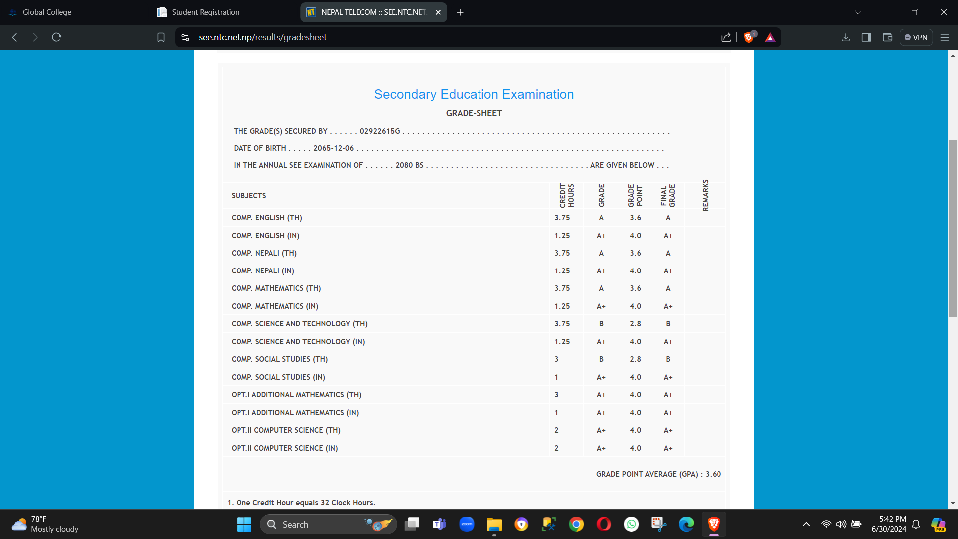Open the site settings icon beside the URL
The height and width of the screenshot is (539, 958).
pyautogui.click(x=185, y=37)
